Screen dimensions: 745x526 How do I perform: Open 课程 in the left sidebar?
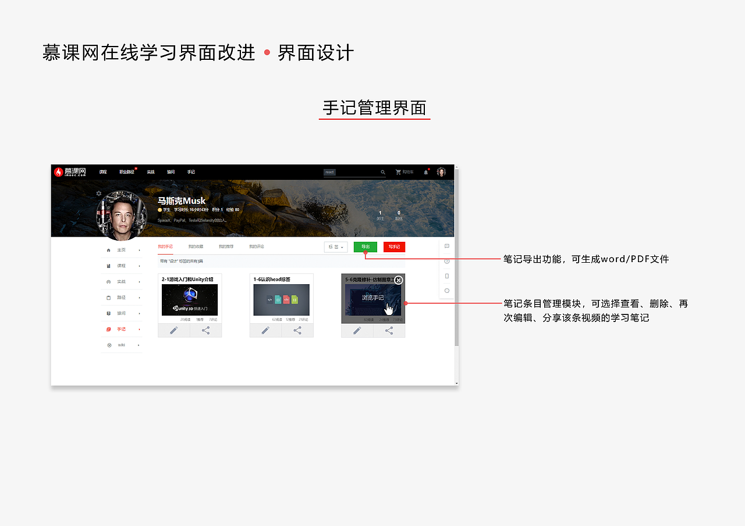121,266
